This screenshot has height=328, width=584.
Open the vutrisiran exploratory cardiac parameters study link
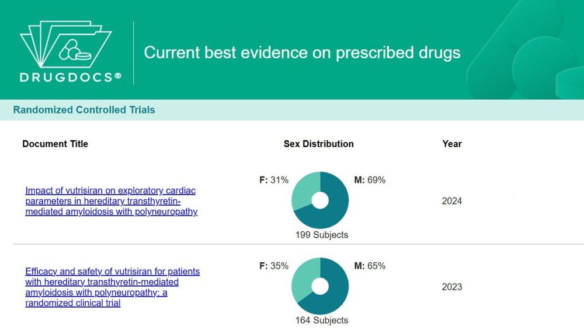pyautogui.click(x=112, y=201)
